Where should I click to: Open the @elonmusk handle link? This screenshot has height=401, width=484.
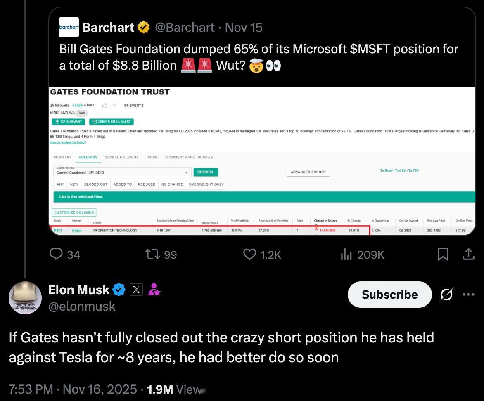82,307
